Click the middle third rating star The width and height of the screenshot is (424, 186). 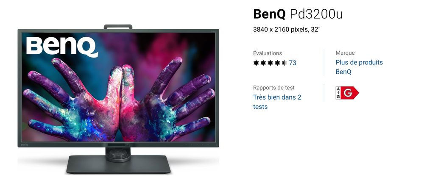270,63
